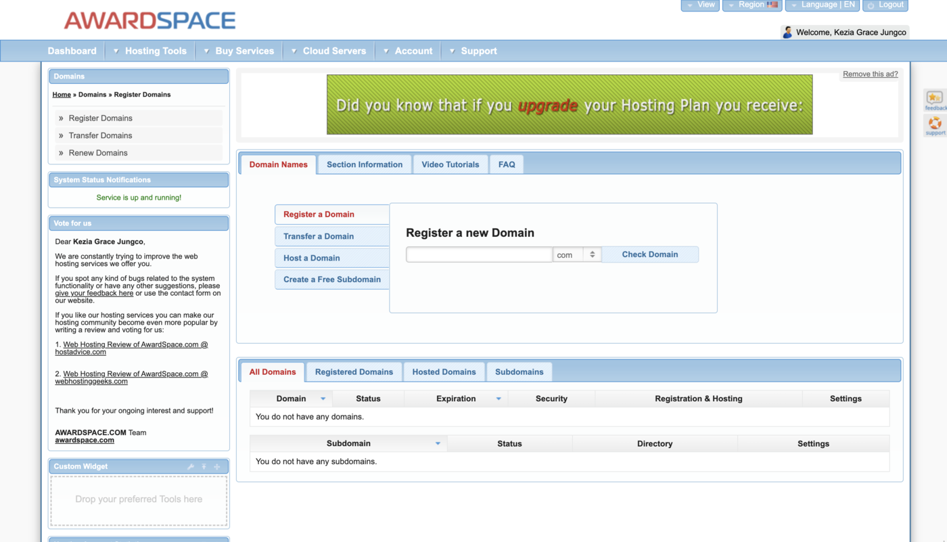This screenshot has width=947, height=542.
Task: Click the feedback star icon
Action: (x=934, y=98)
